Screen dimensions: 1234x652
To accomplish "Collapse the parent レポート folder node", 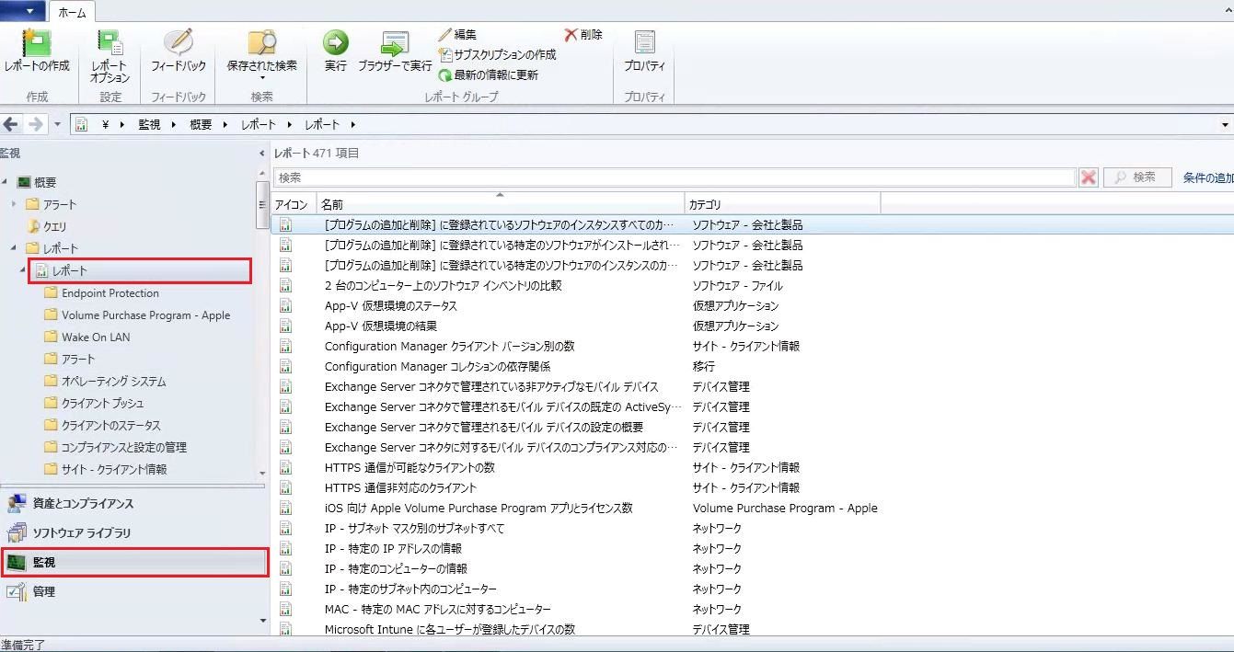I will pyautogui.click(x=15, y=248).
